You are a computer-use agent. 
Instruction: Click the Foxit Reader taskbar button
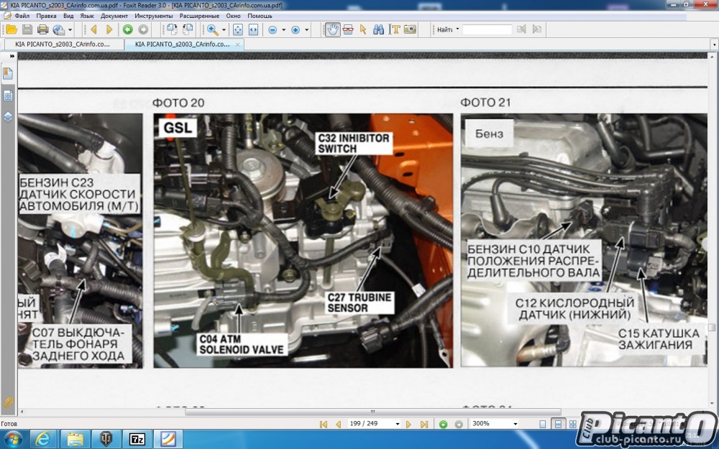point(168,439)
